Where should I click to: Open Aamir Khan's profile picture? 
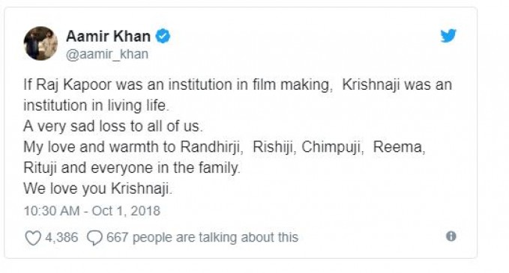(x=40, y=43)
